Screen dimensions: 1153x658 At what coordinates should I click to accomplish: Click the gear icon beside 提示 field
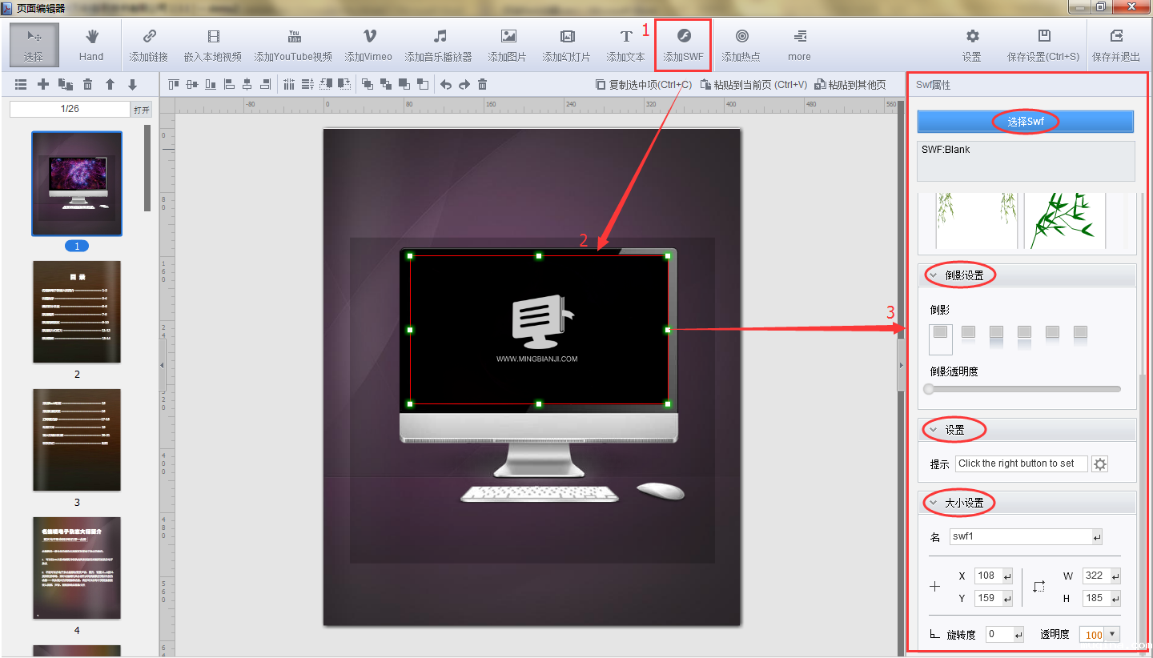1100,463
